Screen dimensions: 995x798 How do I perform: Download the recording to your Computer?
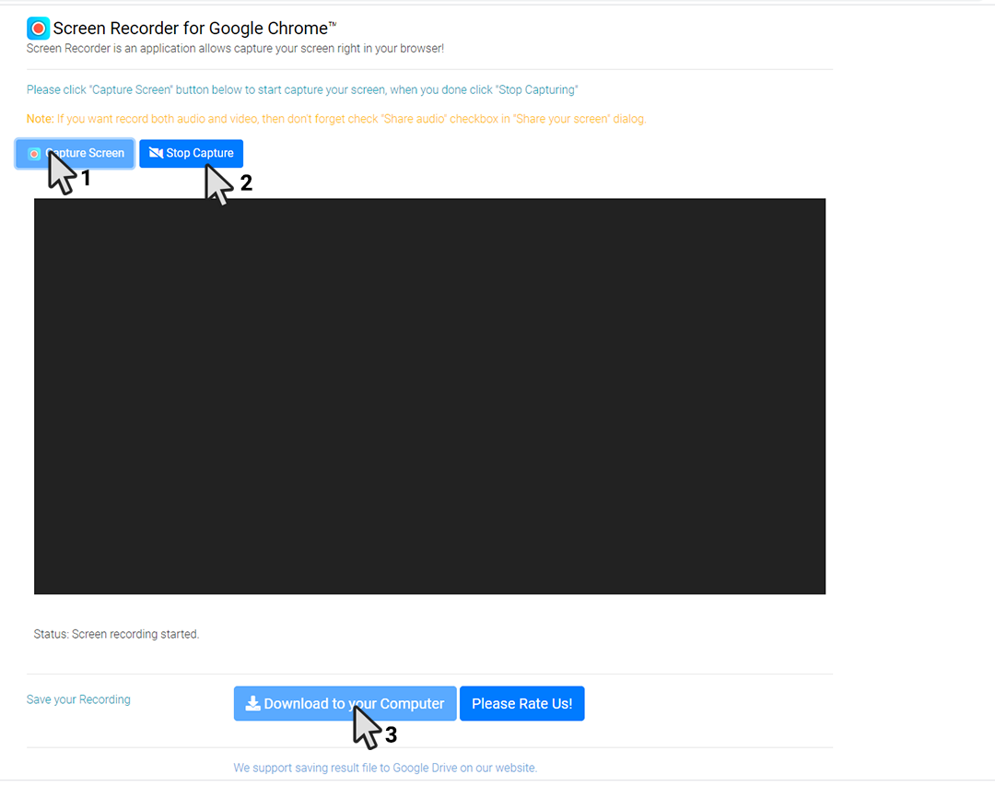345,703
